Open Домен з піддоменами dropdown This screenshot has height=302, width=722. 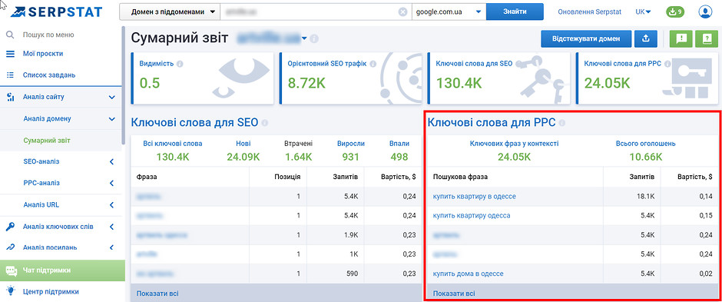[170, 12]
